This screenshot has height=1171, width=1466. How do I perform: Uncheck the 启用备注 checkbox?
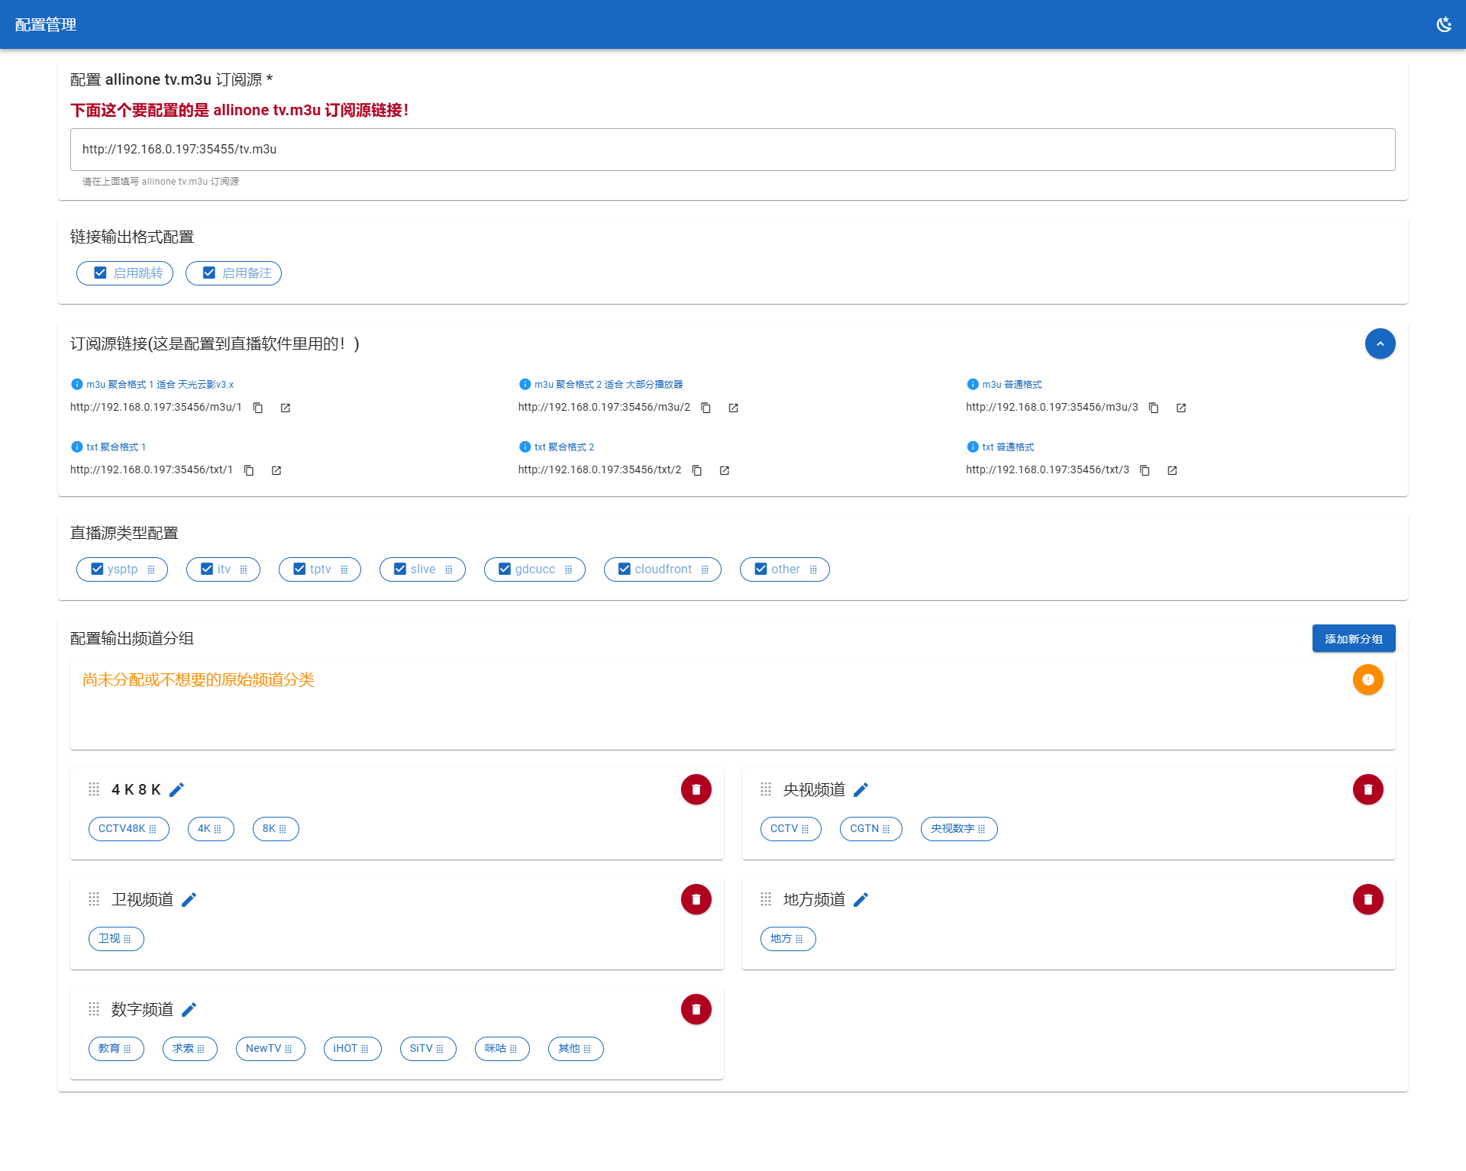tap(209, 273)
